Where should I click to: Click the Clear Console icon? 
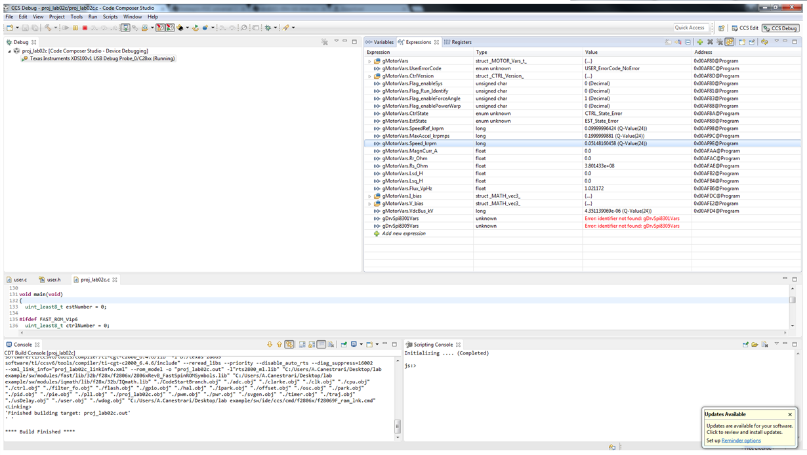[x=331, y=344]
